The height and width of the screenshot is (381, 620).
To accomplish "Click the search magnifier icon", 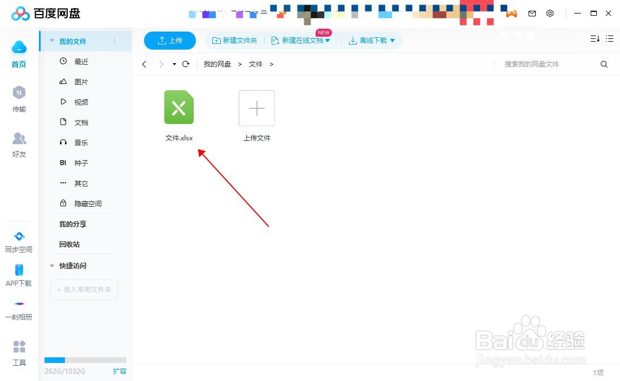I will pos(604,64).
